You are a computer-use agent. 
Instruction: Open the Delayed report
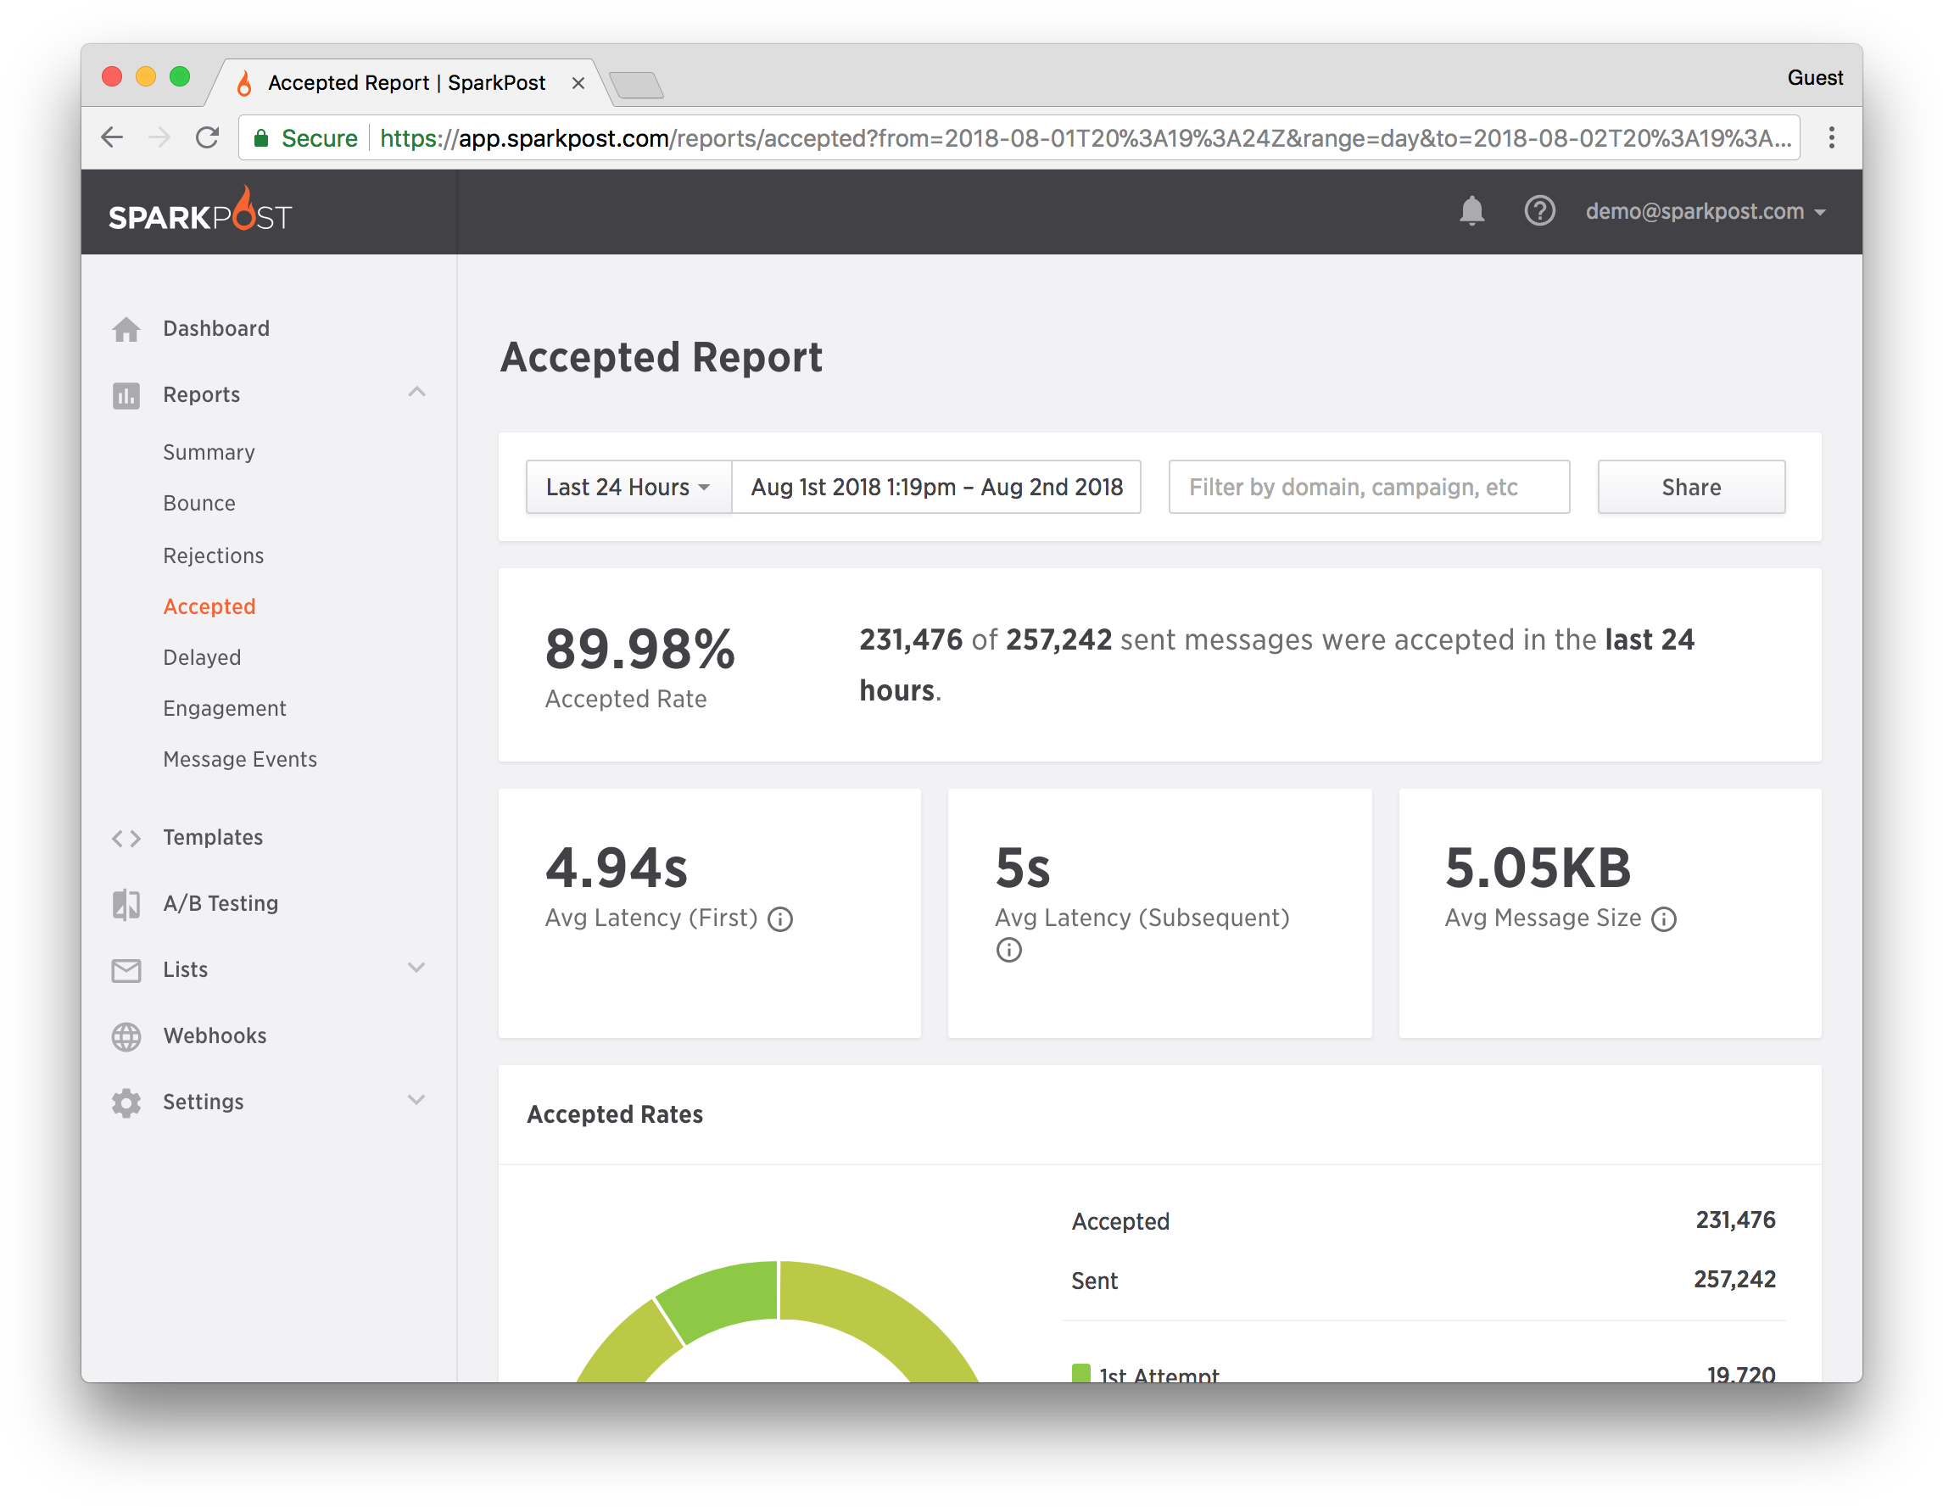tap(202, 657)
